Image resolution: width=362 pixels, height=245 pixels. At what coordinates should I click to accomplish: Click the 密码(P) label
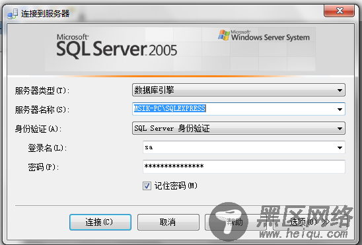click(x=44, y=167)
